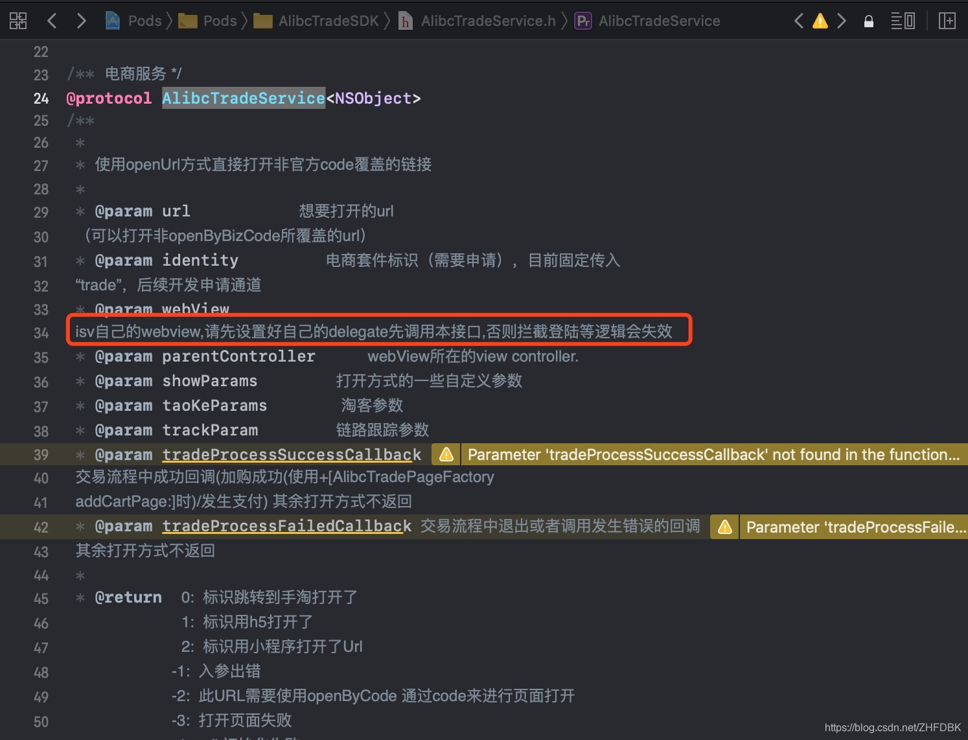Open the editor options minimap icon
This screenshot has width=968, height=740.
coord(903,20)
